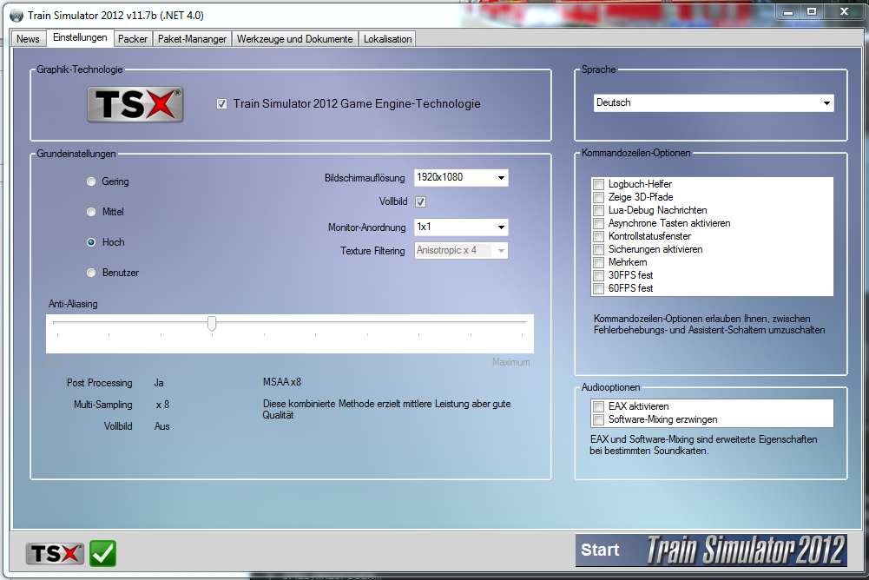Check Lua-Debug Nachrichten
The height and width of the screenshot is (580, 869).
point(598,210)
